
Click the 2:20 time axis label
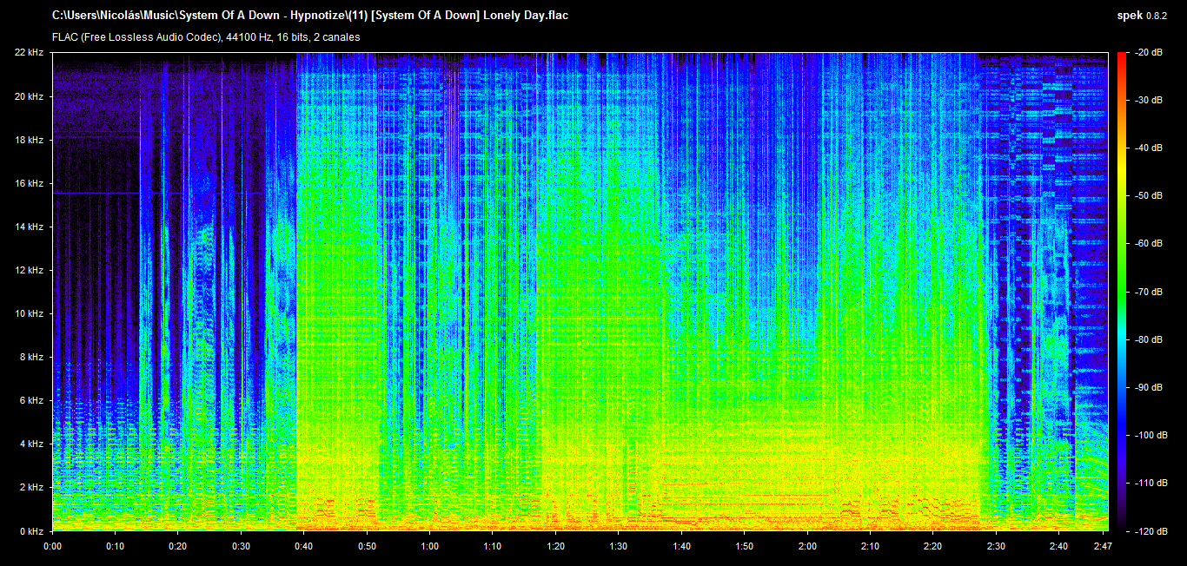[x=933, y=546]
